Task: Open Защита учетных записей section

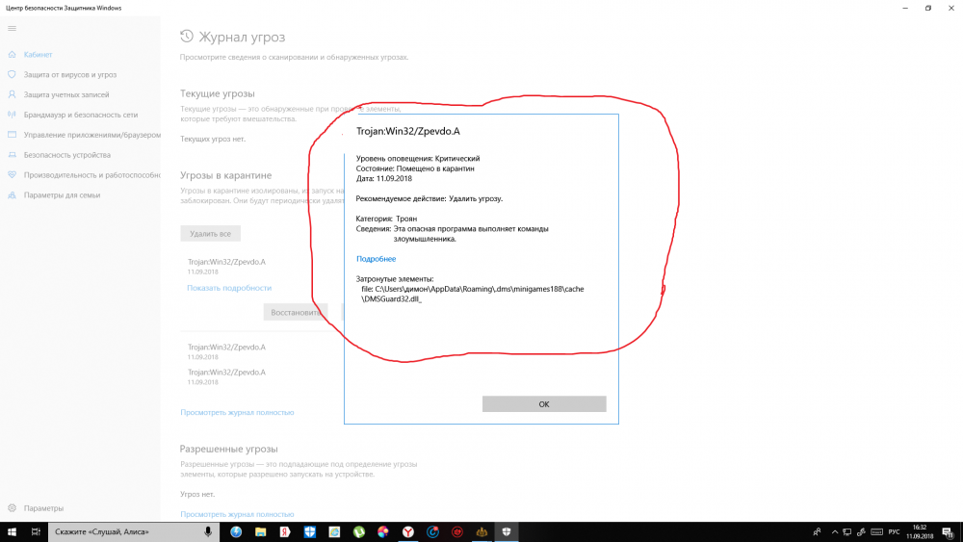Action: (65, 94)
